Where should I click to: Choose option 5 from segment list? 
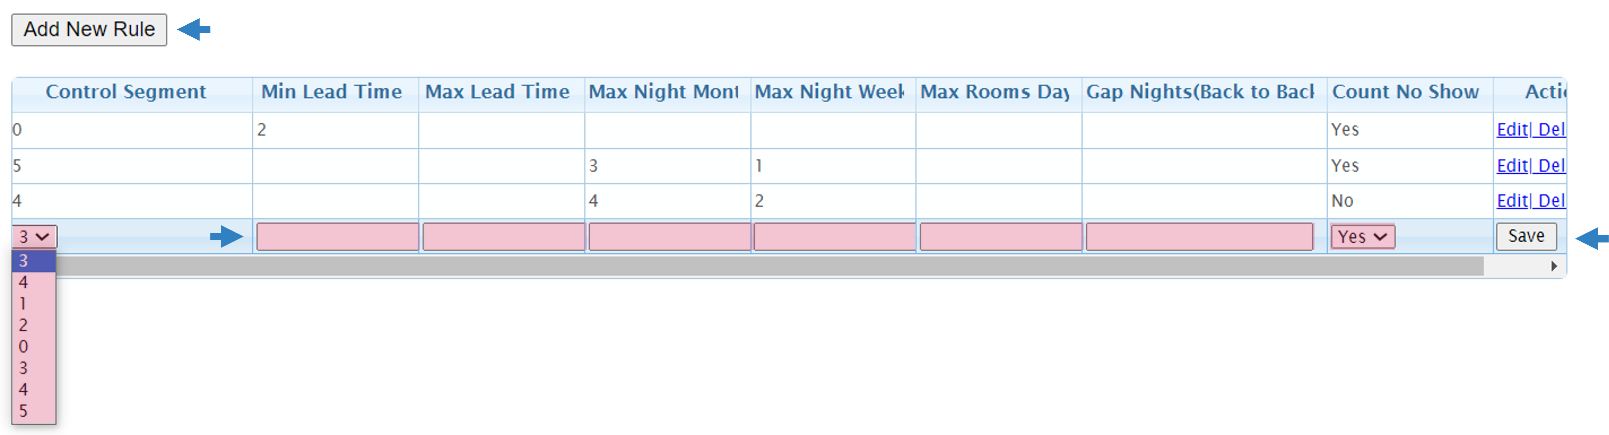pos(34,411)
